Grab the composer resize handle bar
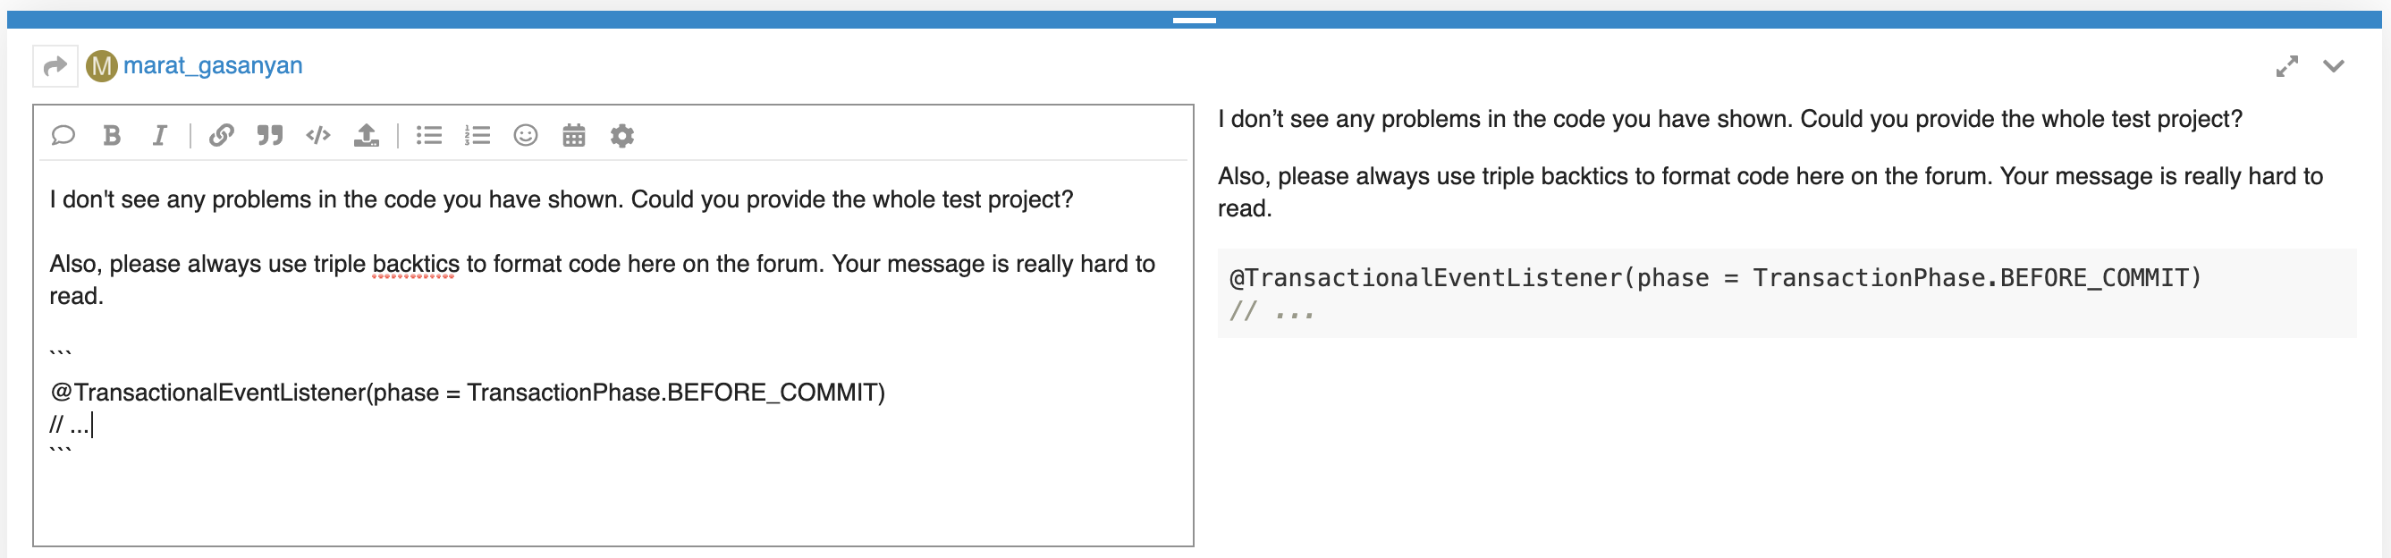This screenshot has height=558, width=2391. pos(1194,20)
